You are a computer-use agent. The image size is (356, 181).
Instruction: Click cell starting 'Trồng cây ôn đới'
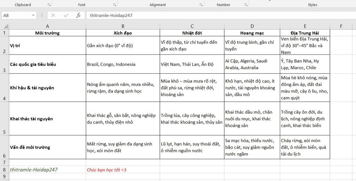click(x=305, y=118)
